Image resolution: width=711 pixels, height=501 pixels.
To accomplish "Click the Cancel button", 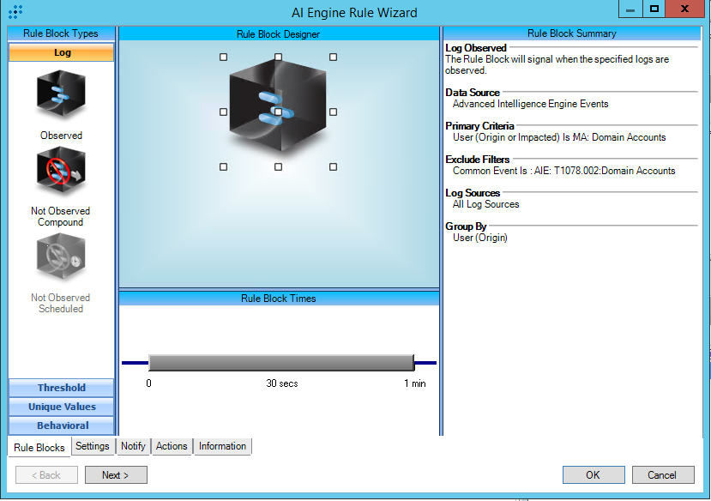I will [662, 475].
